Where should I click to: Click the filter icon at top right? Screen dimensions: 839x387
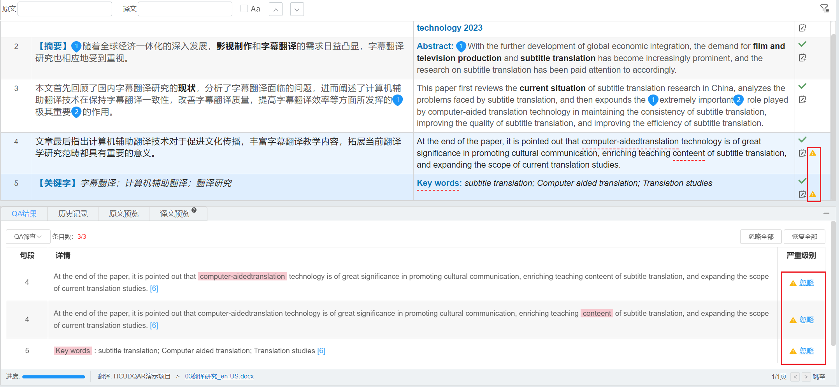[x=824, y=9]
